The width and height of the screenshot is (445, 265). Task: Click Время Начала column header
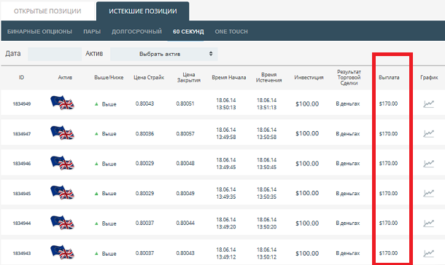tap(229, 77)
